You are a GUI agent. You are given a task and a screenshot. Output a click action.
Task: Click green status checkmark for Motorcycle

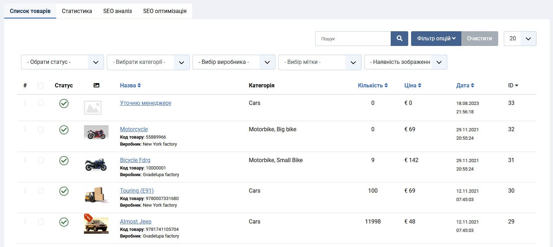[x=64, y=130]
